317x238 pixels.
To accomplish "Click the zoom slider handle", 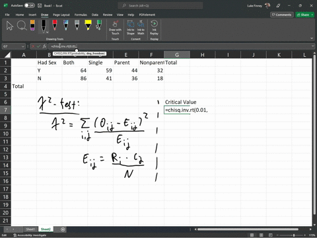I will click(294, 235).
